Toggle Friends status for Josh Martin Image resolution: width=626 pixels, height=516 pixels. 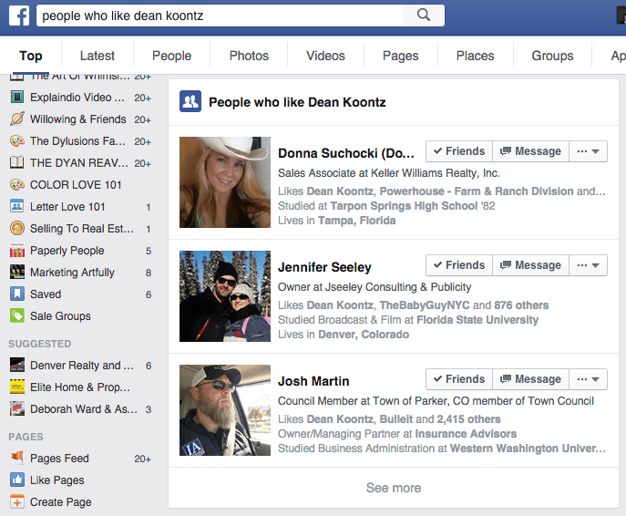tap(459, 379)
